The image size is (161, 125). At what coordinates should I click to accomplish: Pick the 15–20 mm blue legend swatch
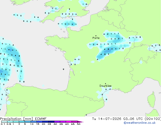(x=40, y=122)
